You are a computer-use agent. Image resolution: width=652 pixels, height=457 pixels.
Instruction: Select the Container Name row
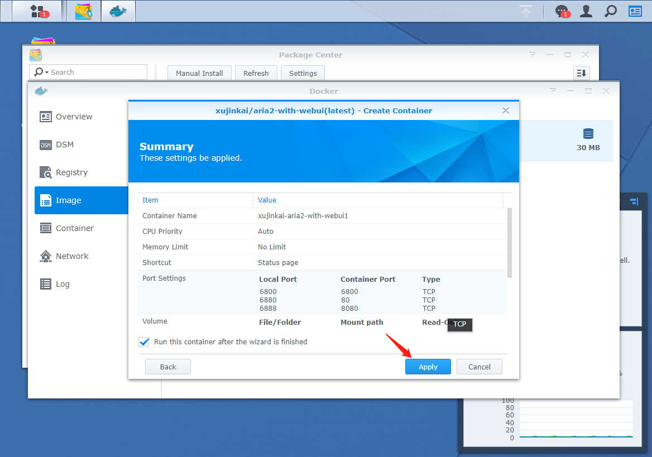(x=322, y=216)
